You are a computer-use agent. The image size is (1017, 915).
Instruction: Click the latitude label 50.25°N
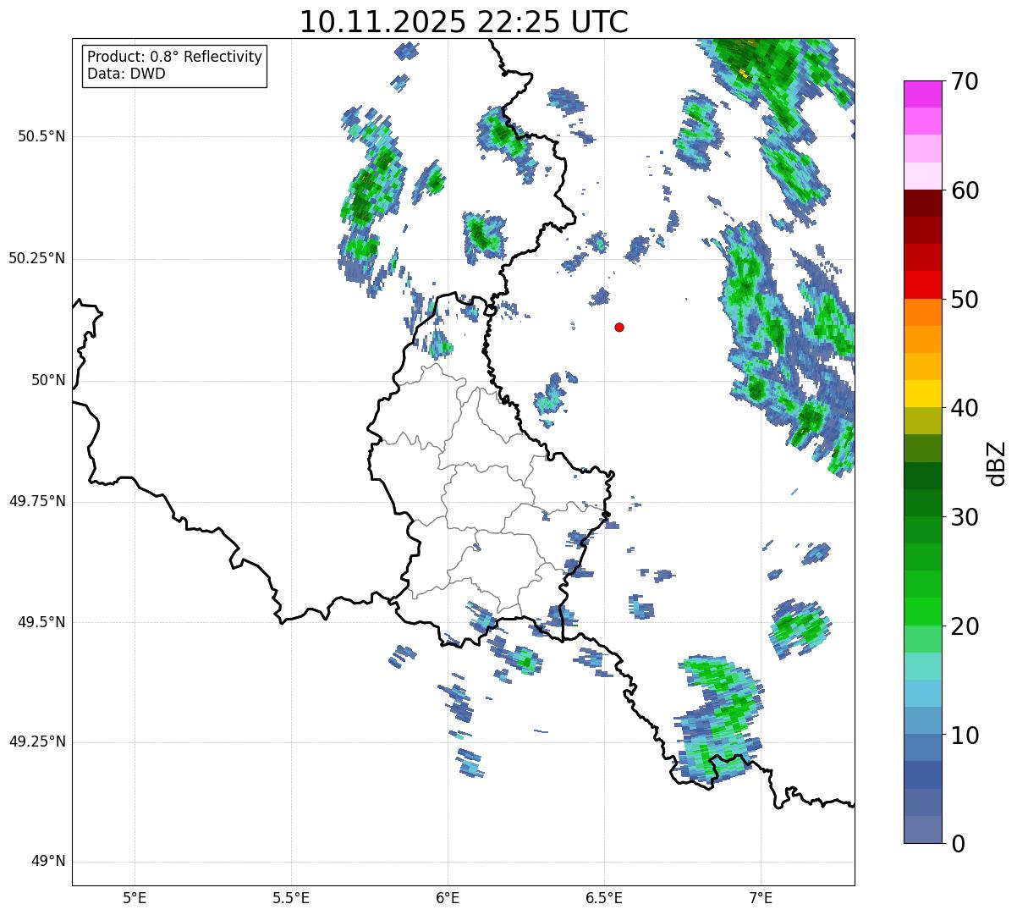tap(37, 258)
